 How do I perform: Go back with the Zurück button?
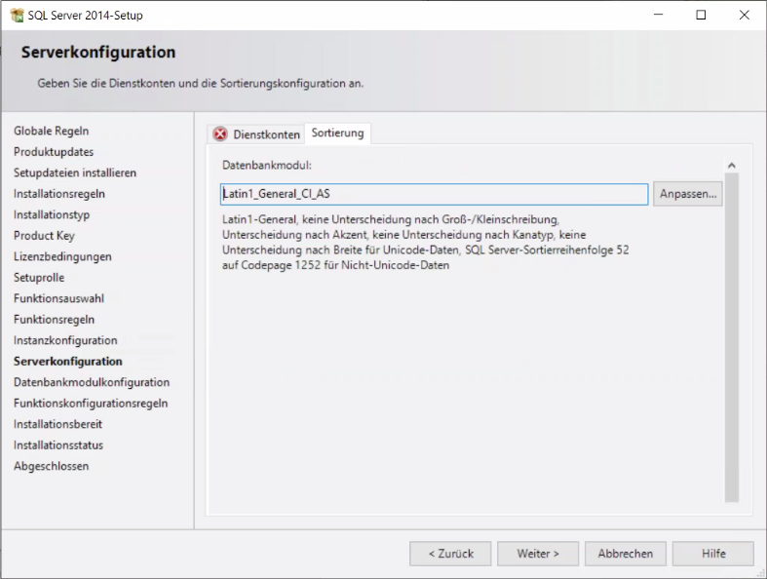[450, 554]
